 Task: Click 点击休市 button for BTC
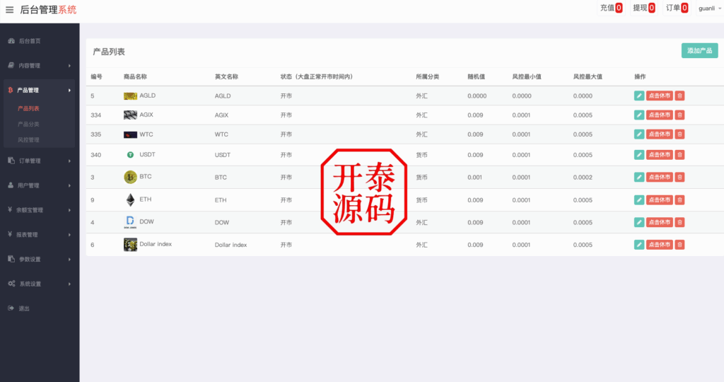(x=660, y=177)
